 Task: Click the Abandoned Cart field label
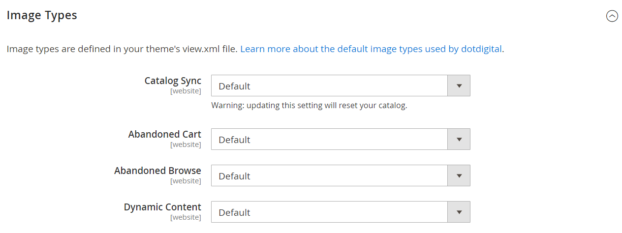coord(165,134)
